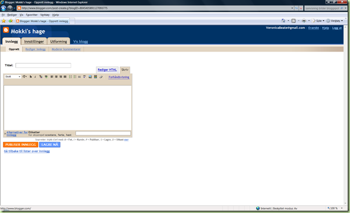Open the font size dropdown
This screenshot has width=350, height=213.
24,77
